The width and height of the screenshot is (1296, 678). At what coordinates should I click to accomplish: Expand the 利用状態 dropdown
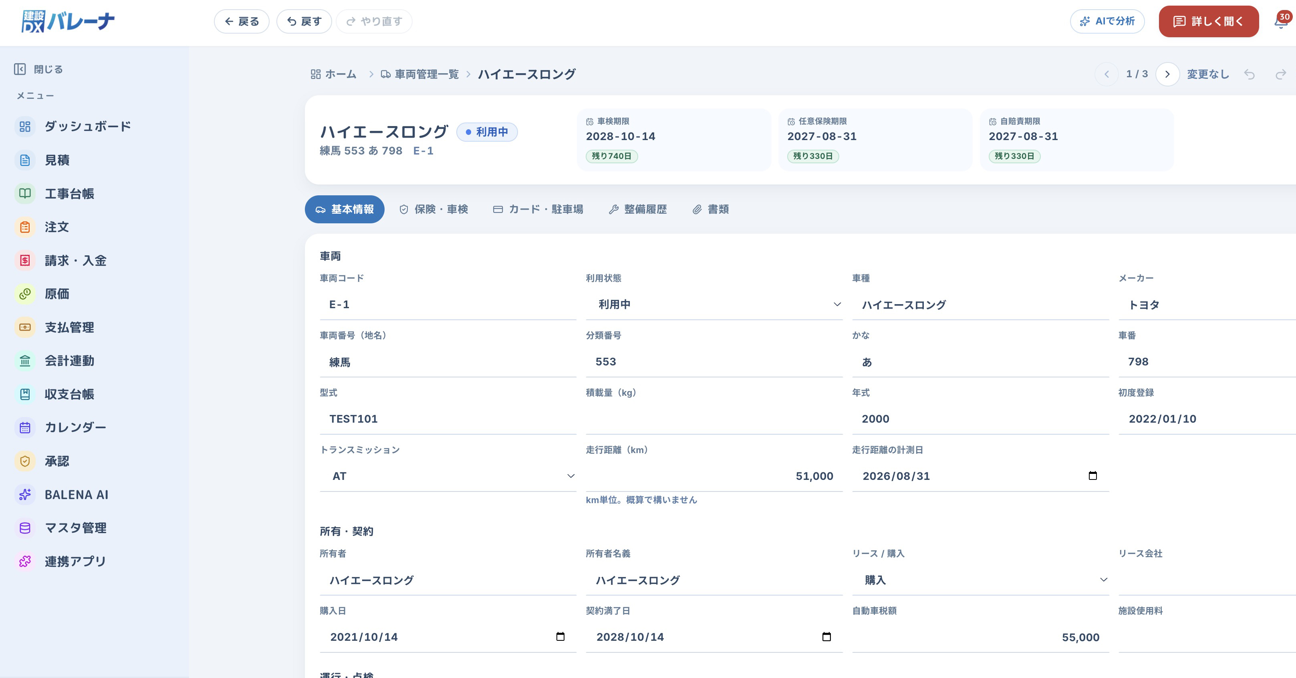[714, 305]
